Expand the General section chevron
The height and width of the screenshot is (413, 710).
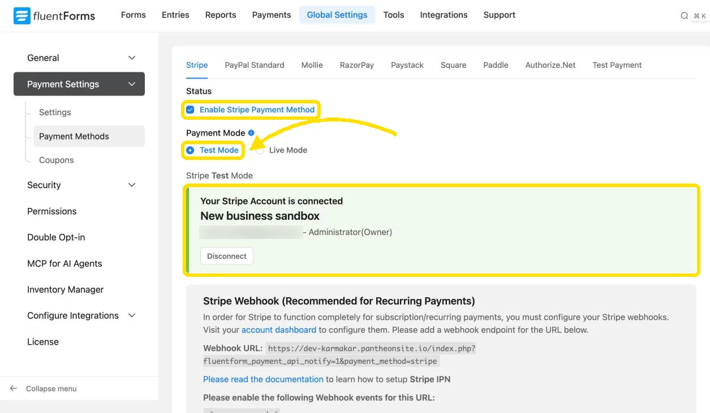(x=132, y=58)
